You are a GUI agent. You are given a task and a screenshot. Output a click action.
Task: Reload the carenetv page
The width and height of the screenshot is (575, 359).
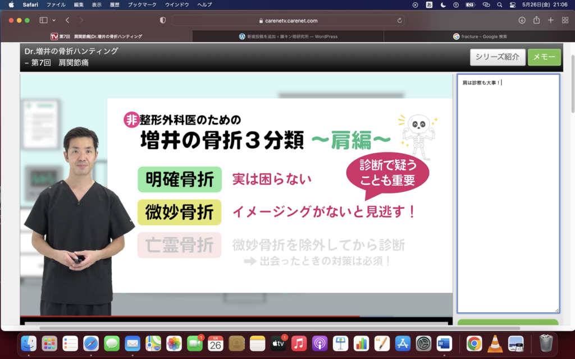(x=399, y=20)
